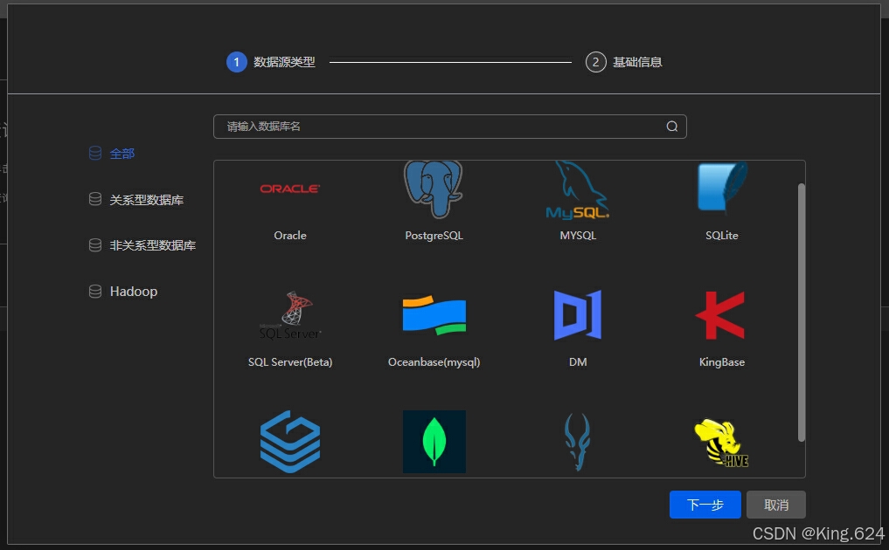
Task: Select the MongoDB green leaf icon
Action: pyautogui.click(x=434, y=442)
